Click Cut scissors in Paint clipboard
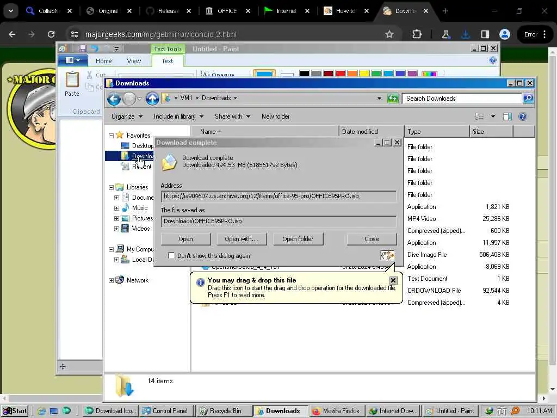This screenshot has width=557, height=418. 90,75
